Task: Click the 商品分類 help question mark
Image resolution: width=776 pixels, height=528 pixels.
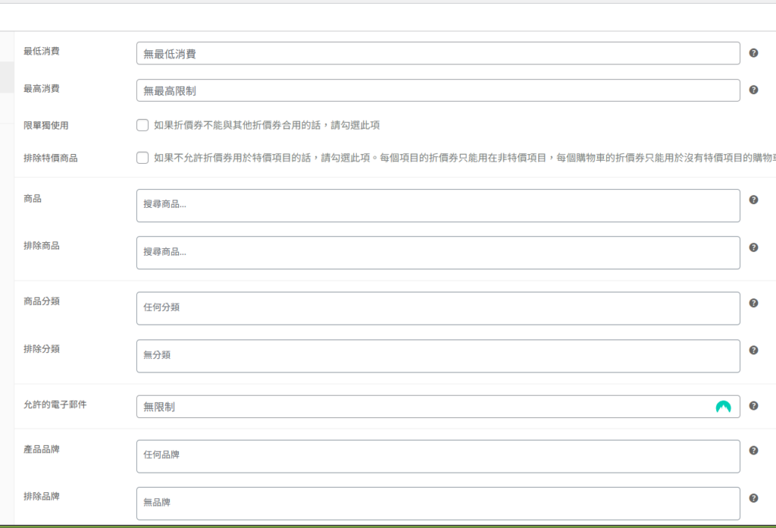Action: pos(753,303)
